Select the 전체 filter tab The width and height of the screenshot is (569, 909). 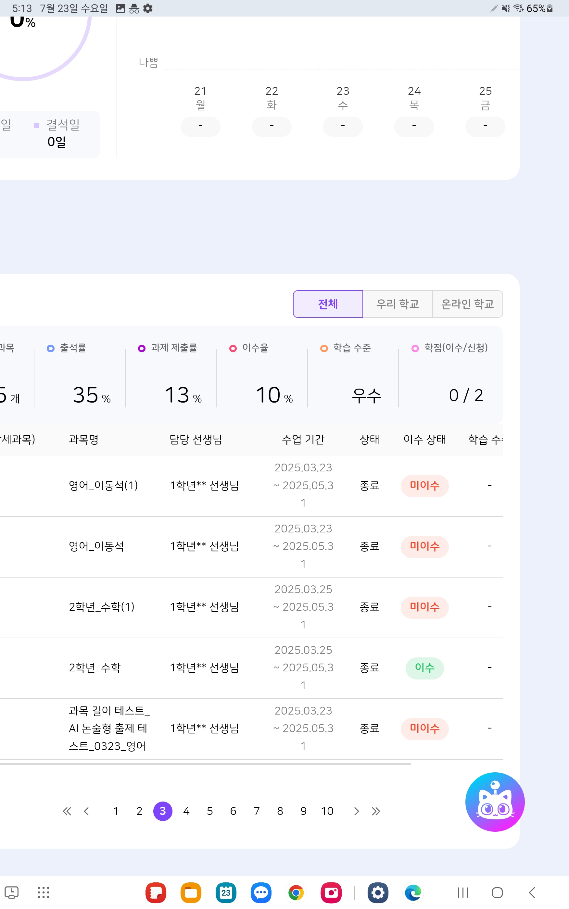[x=328, y=304]
